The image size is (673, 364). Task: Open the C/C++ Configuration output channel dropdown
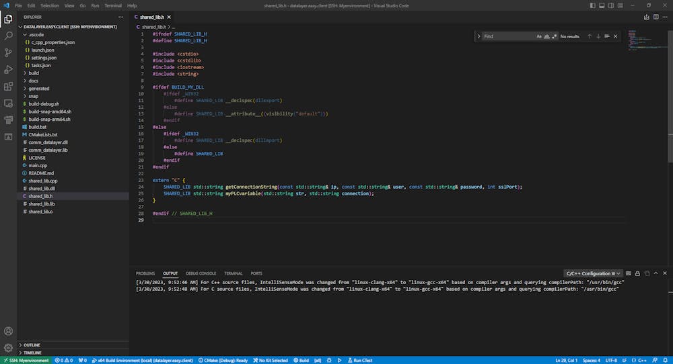pos(593,273)
